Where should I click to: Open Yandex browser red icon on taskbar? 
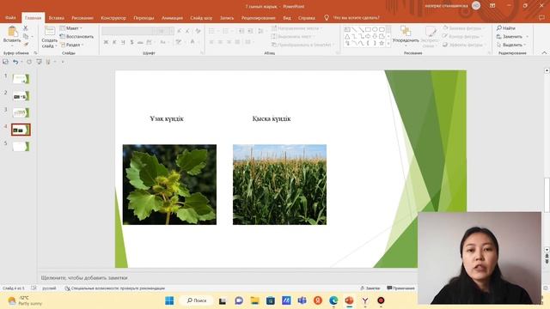318,300
